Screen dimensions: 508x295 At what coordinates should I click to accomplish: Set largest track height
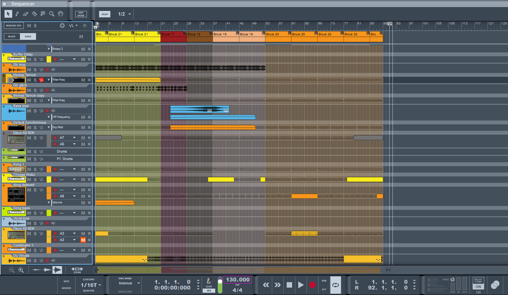pyautogui.click(x=57, y=270)
